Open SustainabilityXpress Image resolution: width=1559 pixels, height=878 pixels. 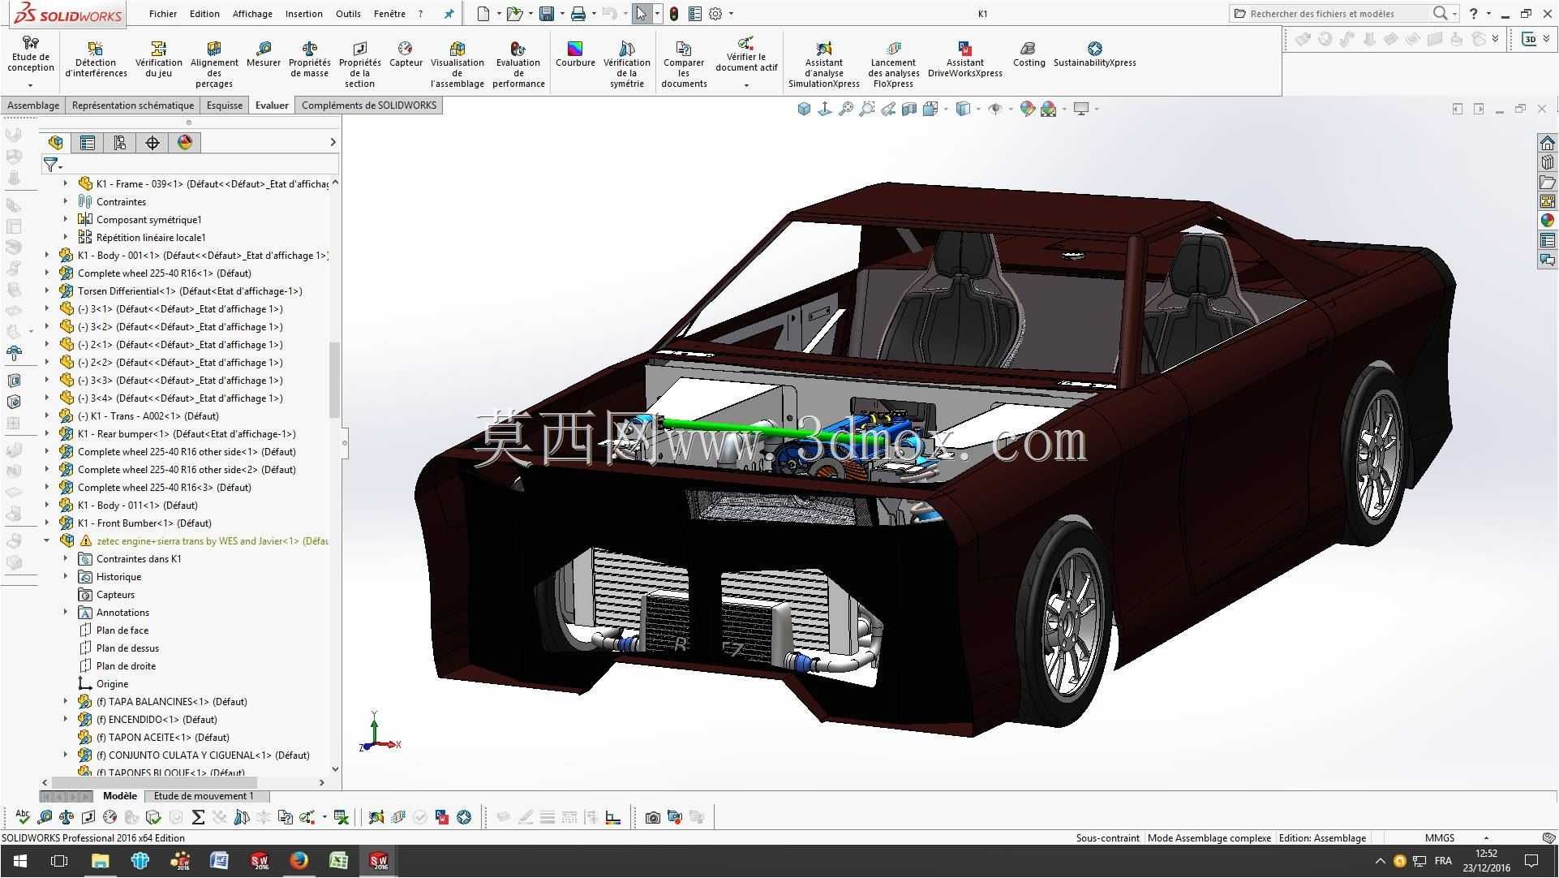[x=1094, y=54]
